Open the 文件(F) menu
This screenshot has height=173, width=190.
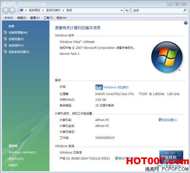point(9,18)
